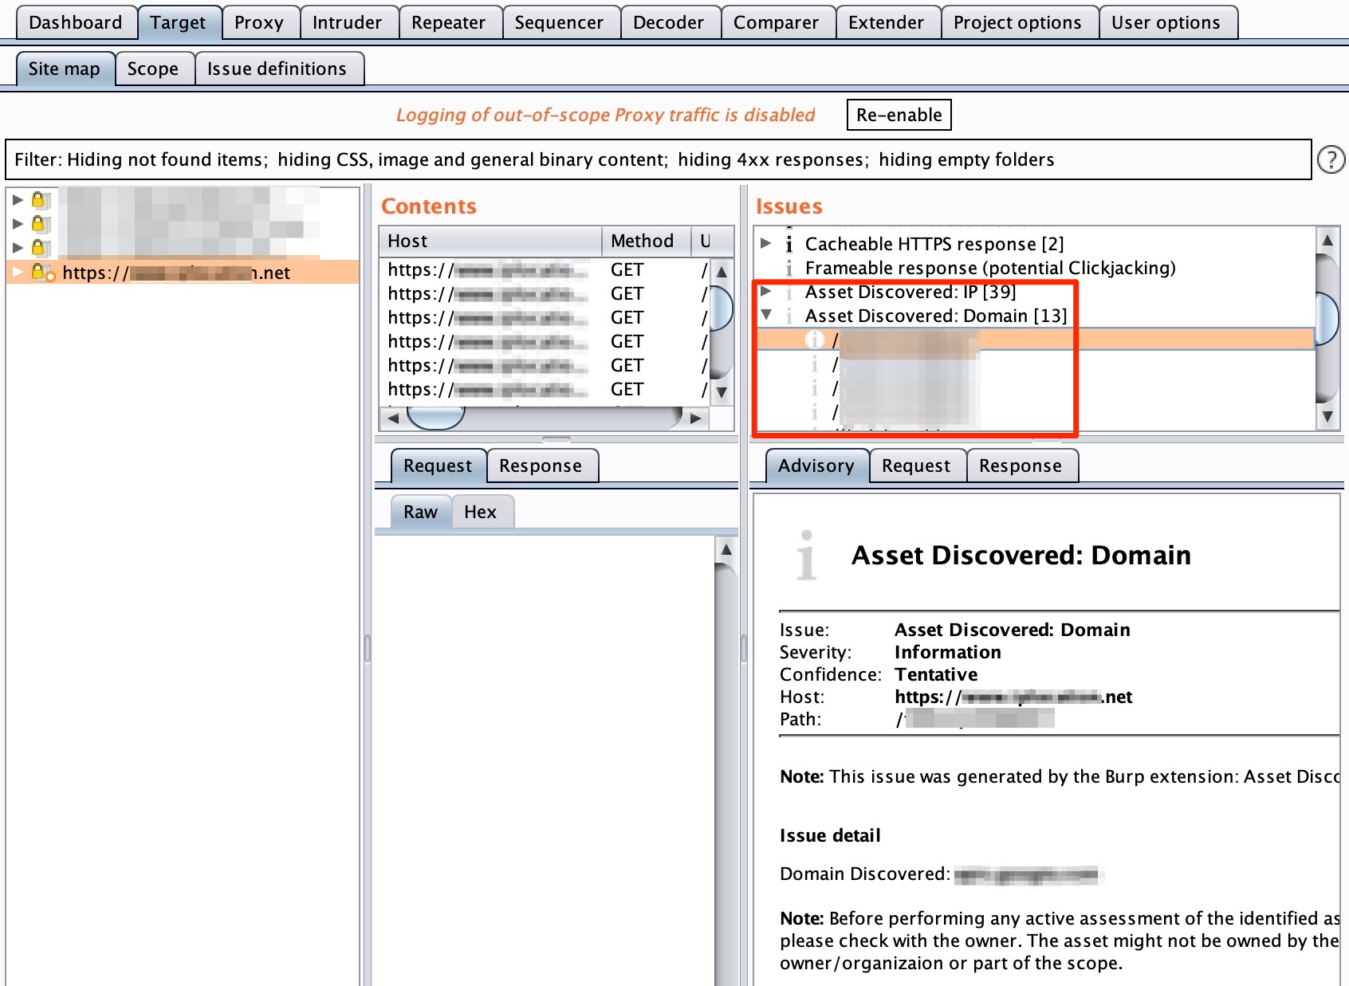Viewport: 1349px width, 986px height.
Task: Select the Request tab under Contents
Action: [438, 466]
